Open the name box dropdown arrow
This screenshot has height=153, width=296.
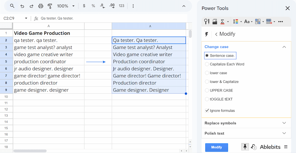[x=26, y=19]
